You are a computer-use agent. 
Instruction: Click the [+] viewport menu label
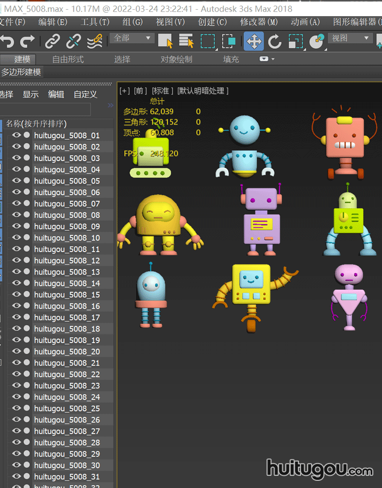[x=124, y=90]
